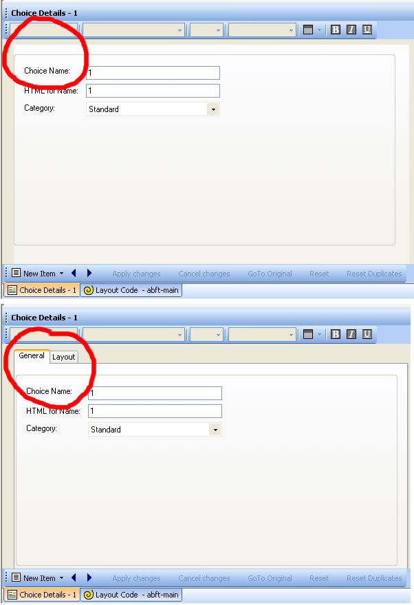414x605 pixels.
Task: Click the New Item icon in the lower panel
Action: coord(16,578)
